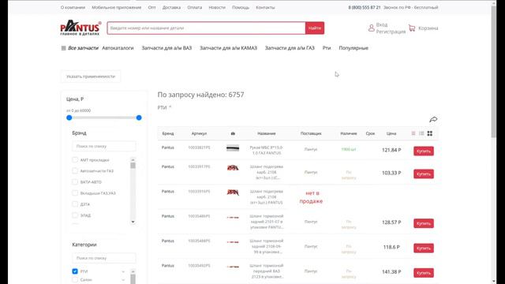
Task: Focus the category list search field
Action: click(103, 258)
